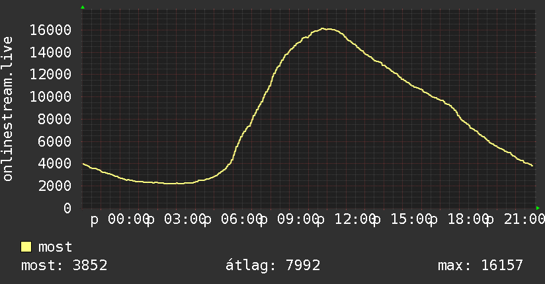
Task: Click the curve's peak near 16000
Action: click(323, 29)
